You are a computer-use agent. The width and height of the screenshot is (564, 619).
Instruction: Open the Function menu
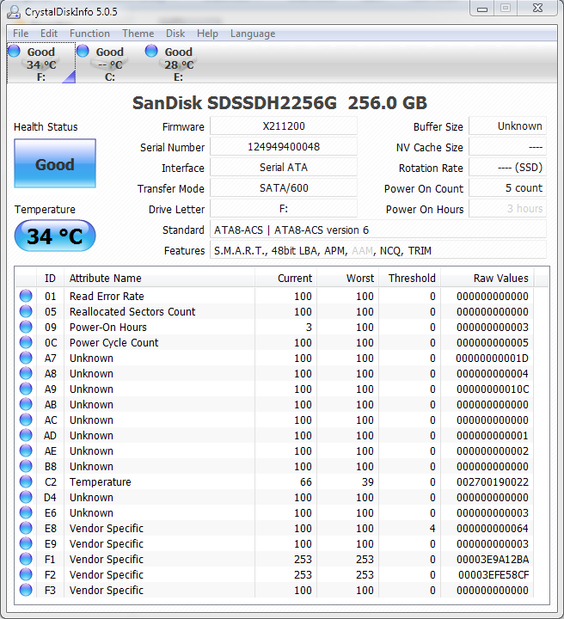89,34
